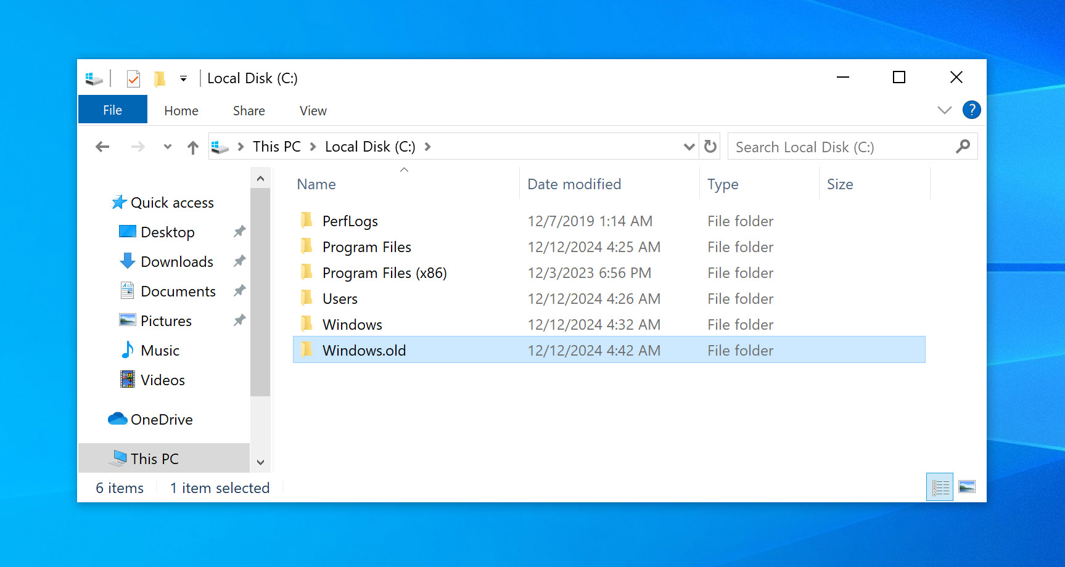The height and width of the screenshot is (567, 1065).
Task: Switch to the Home ribbon tab
Action: click(x=181, y=111)
